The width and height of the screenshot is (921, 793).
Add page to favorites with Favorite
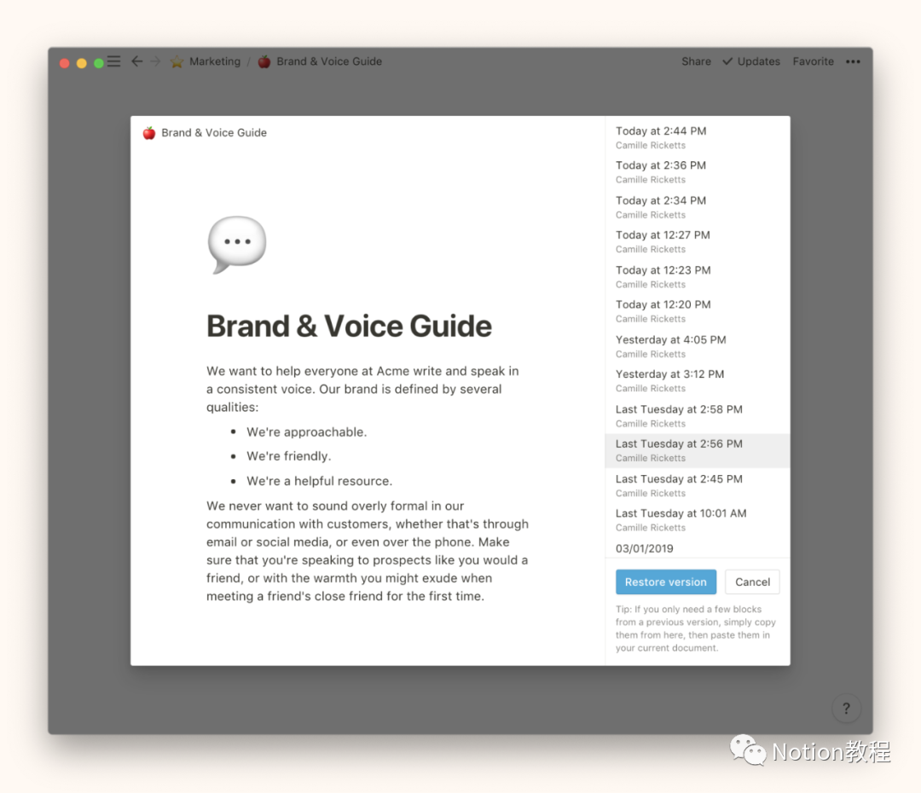tap(813, 61)
